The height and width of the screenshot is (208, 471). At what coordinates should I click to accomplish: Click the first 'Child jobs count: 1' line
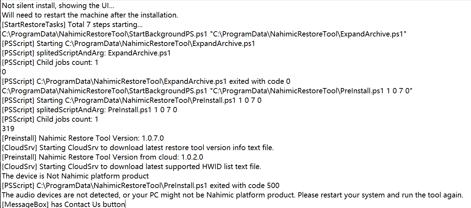point(50,62)
